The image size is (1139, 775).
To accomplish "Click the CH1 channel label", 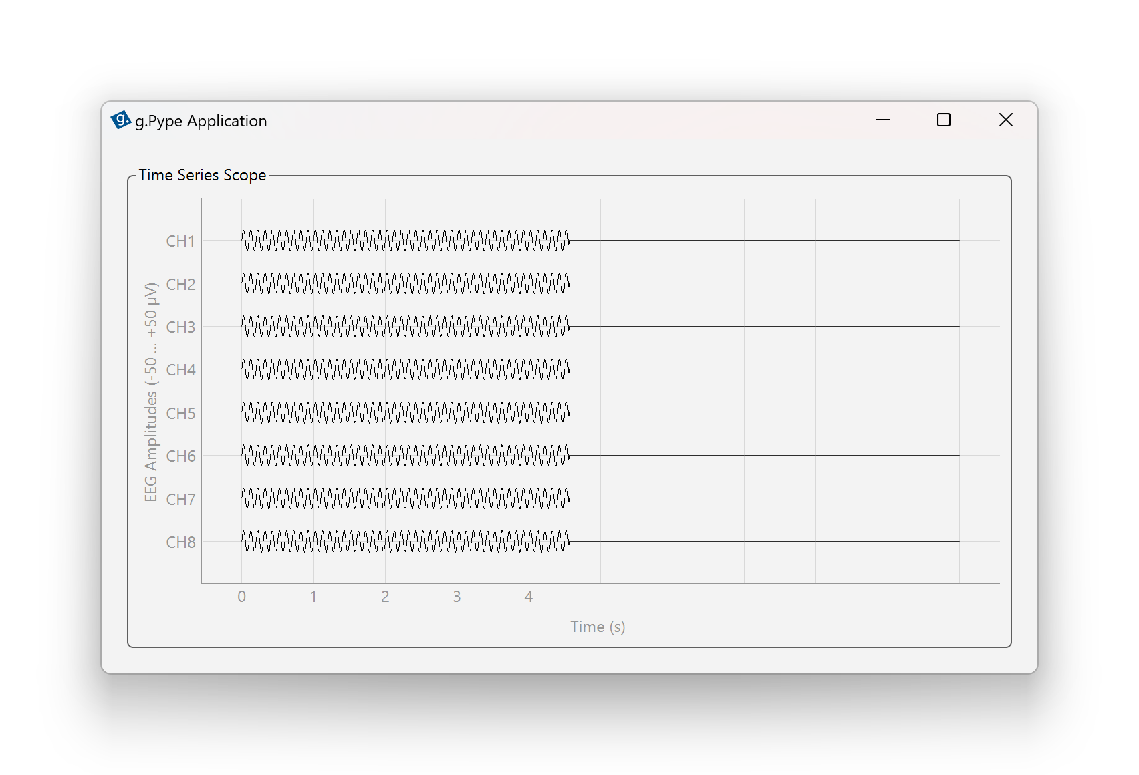I will (x=180, y=241).
